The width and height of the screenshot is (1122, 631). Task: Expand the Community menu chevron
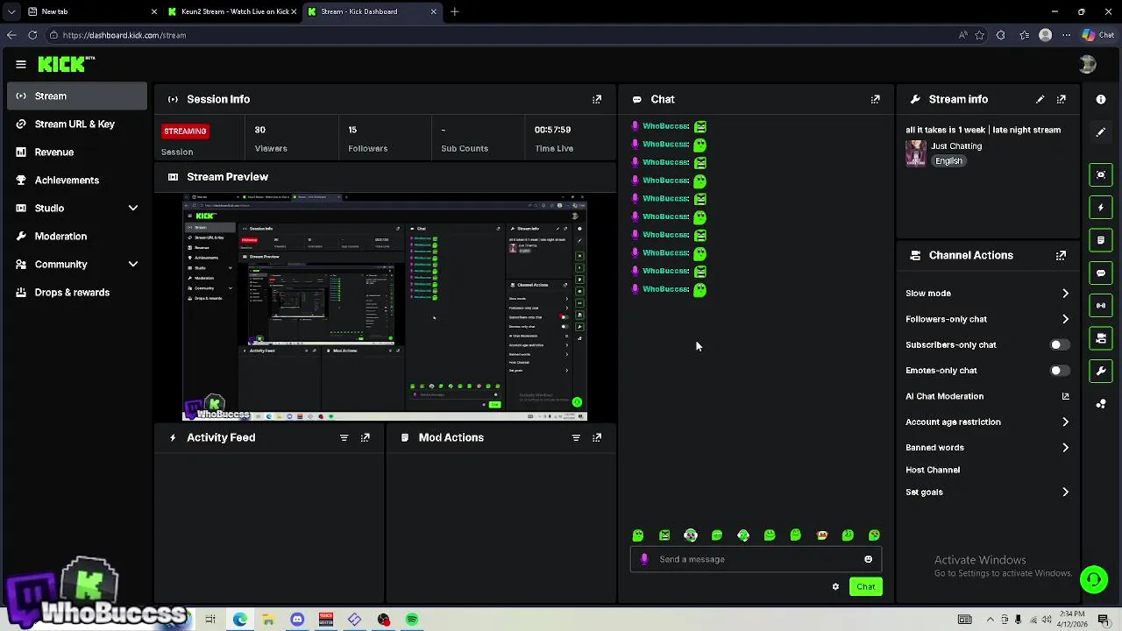[133, 264]
